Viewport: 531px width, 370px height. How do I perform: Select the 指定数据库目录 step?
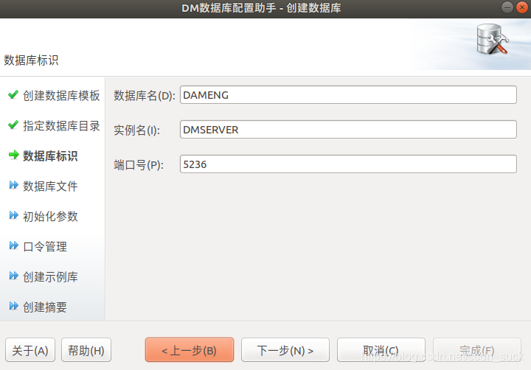61,125
